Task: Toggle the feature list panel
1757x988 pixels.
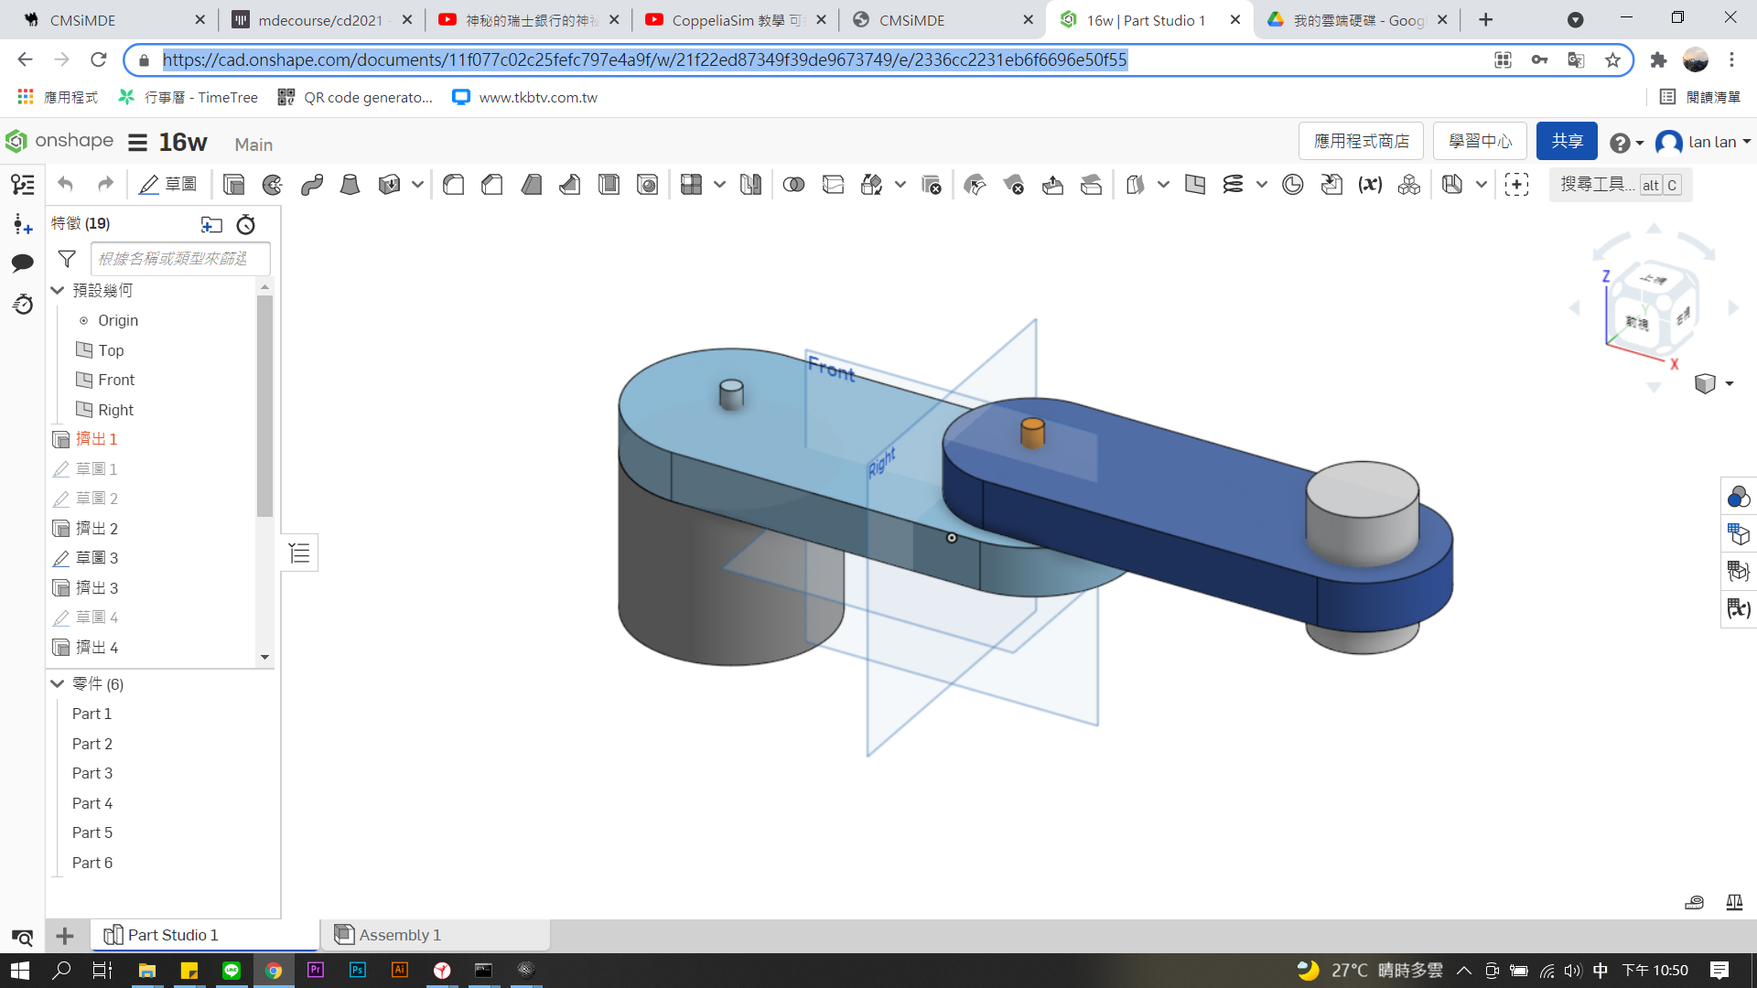Action: point(23,185)
